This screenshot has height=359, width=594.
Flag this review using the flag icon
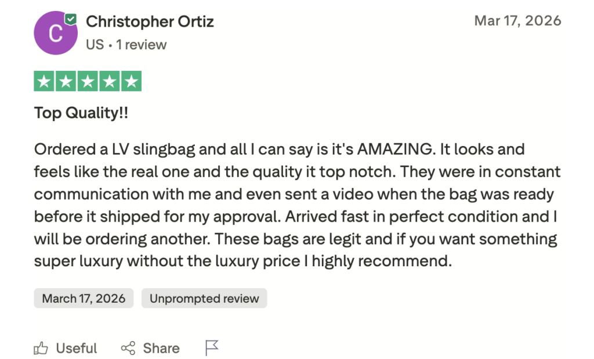click(212, 348)
